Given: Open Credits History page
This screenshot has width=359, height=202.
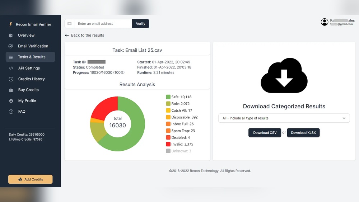Looking at the screenshot, I should pyautogui.click(x=31, y=79).
